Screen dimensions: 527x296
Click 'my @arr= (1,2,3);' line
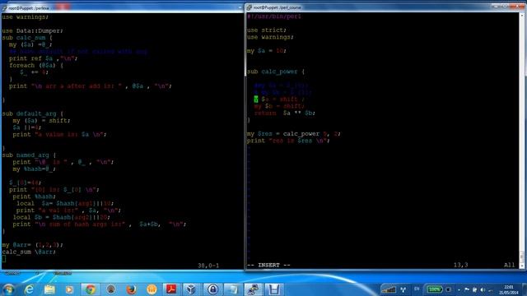32,245
